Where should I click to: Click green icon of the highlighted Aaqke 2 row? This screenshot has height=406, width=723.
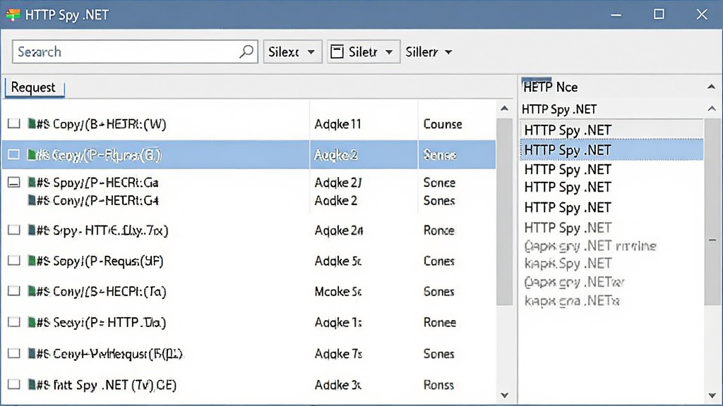tap(31, 154)
